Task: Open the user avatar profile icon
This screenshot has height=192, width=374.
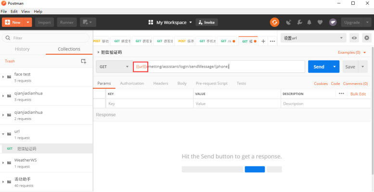Action: [333, 23]
